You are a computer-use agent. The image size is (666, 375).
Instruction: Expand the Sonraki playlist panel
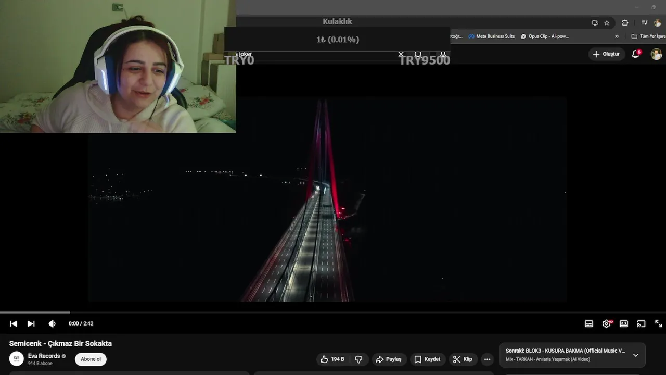pos(635,355)
